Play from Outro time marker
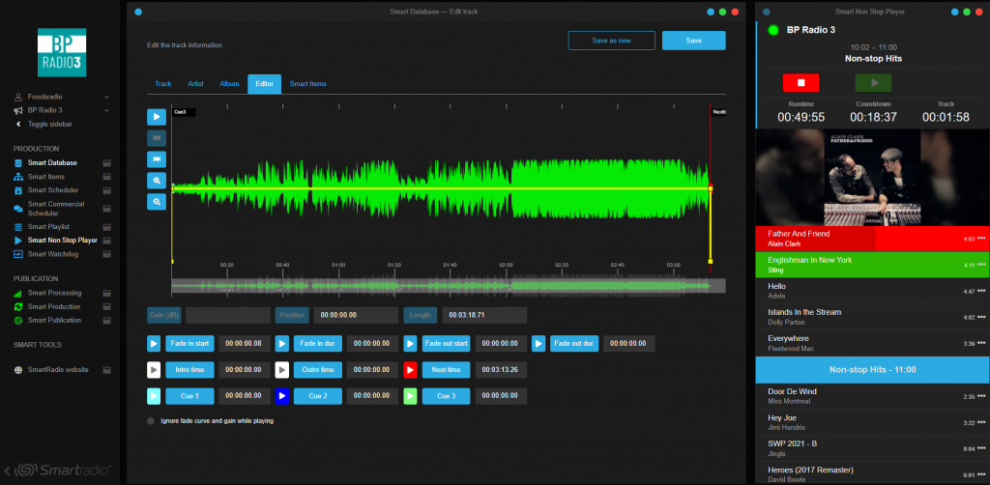990x485 pixels. 282,370
